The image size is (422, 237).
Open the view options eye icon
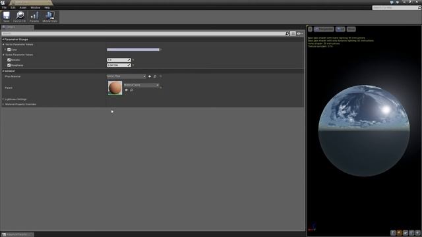pos(299,34)
